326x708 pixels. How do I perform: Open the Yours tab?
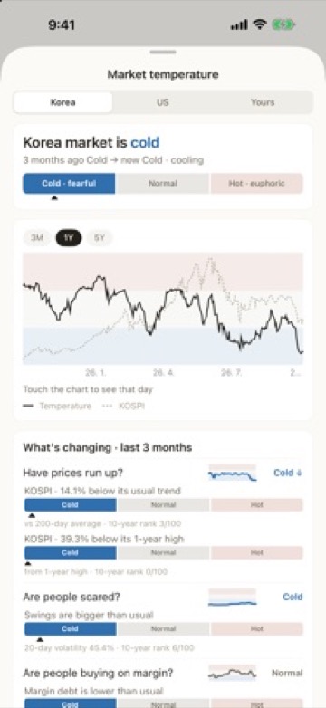coord(263,102)
